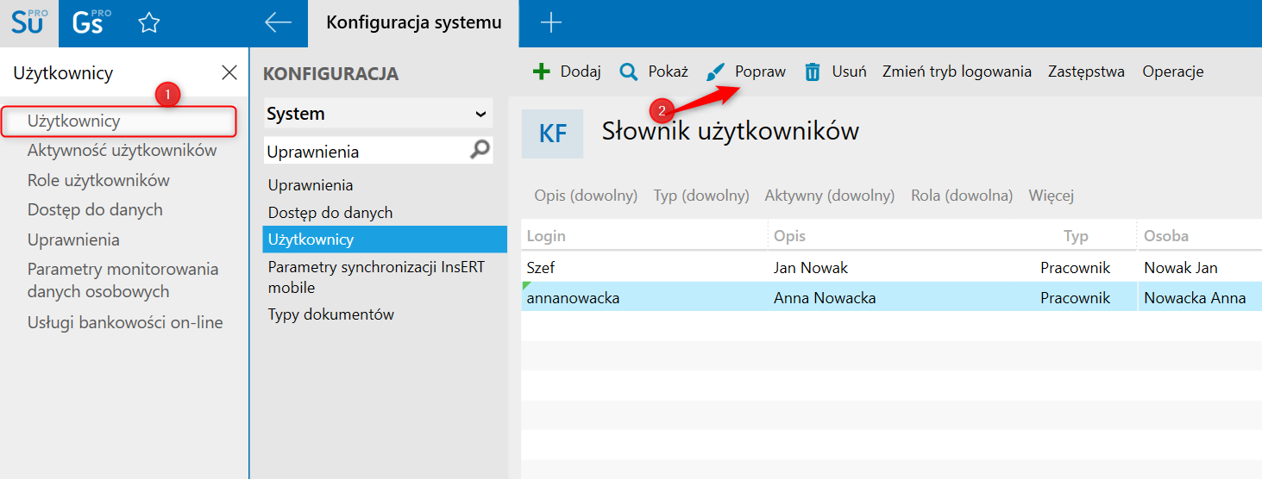Click the Anna Nowacka description cell
Screen dimensions: 1262x479
pyautogui.click(x=825, y=298)
